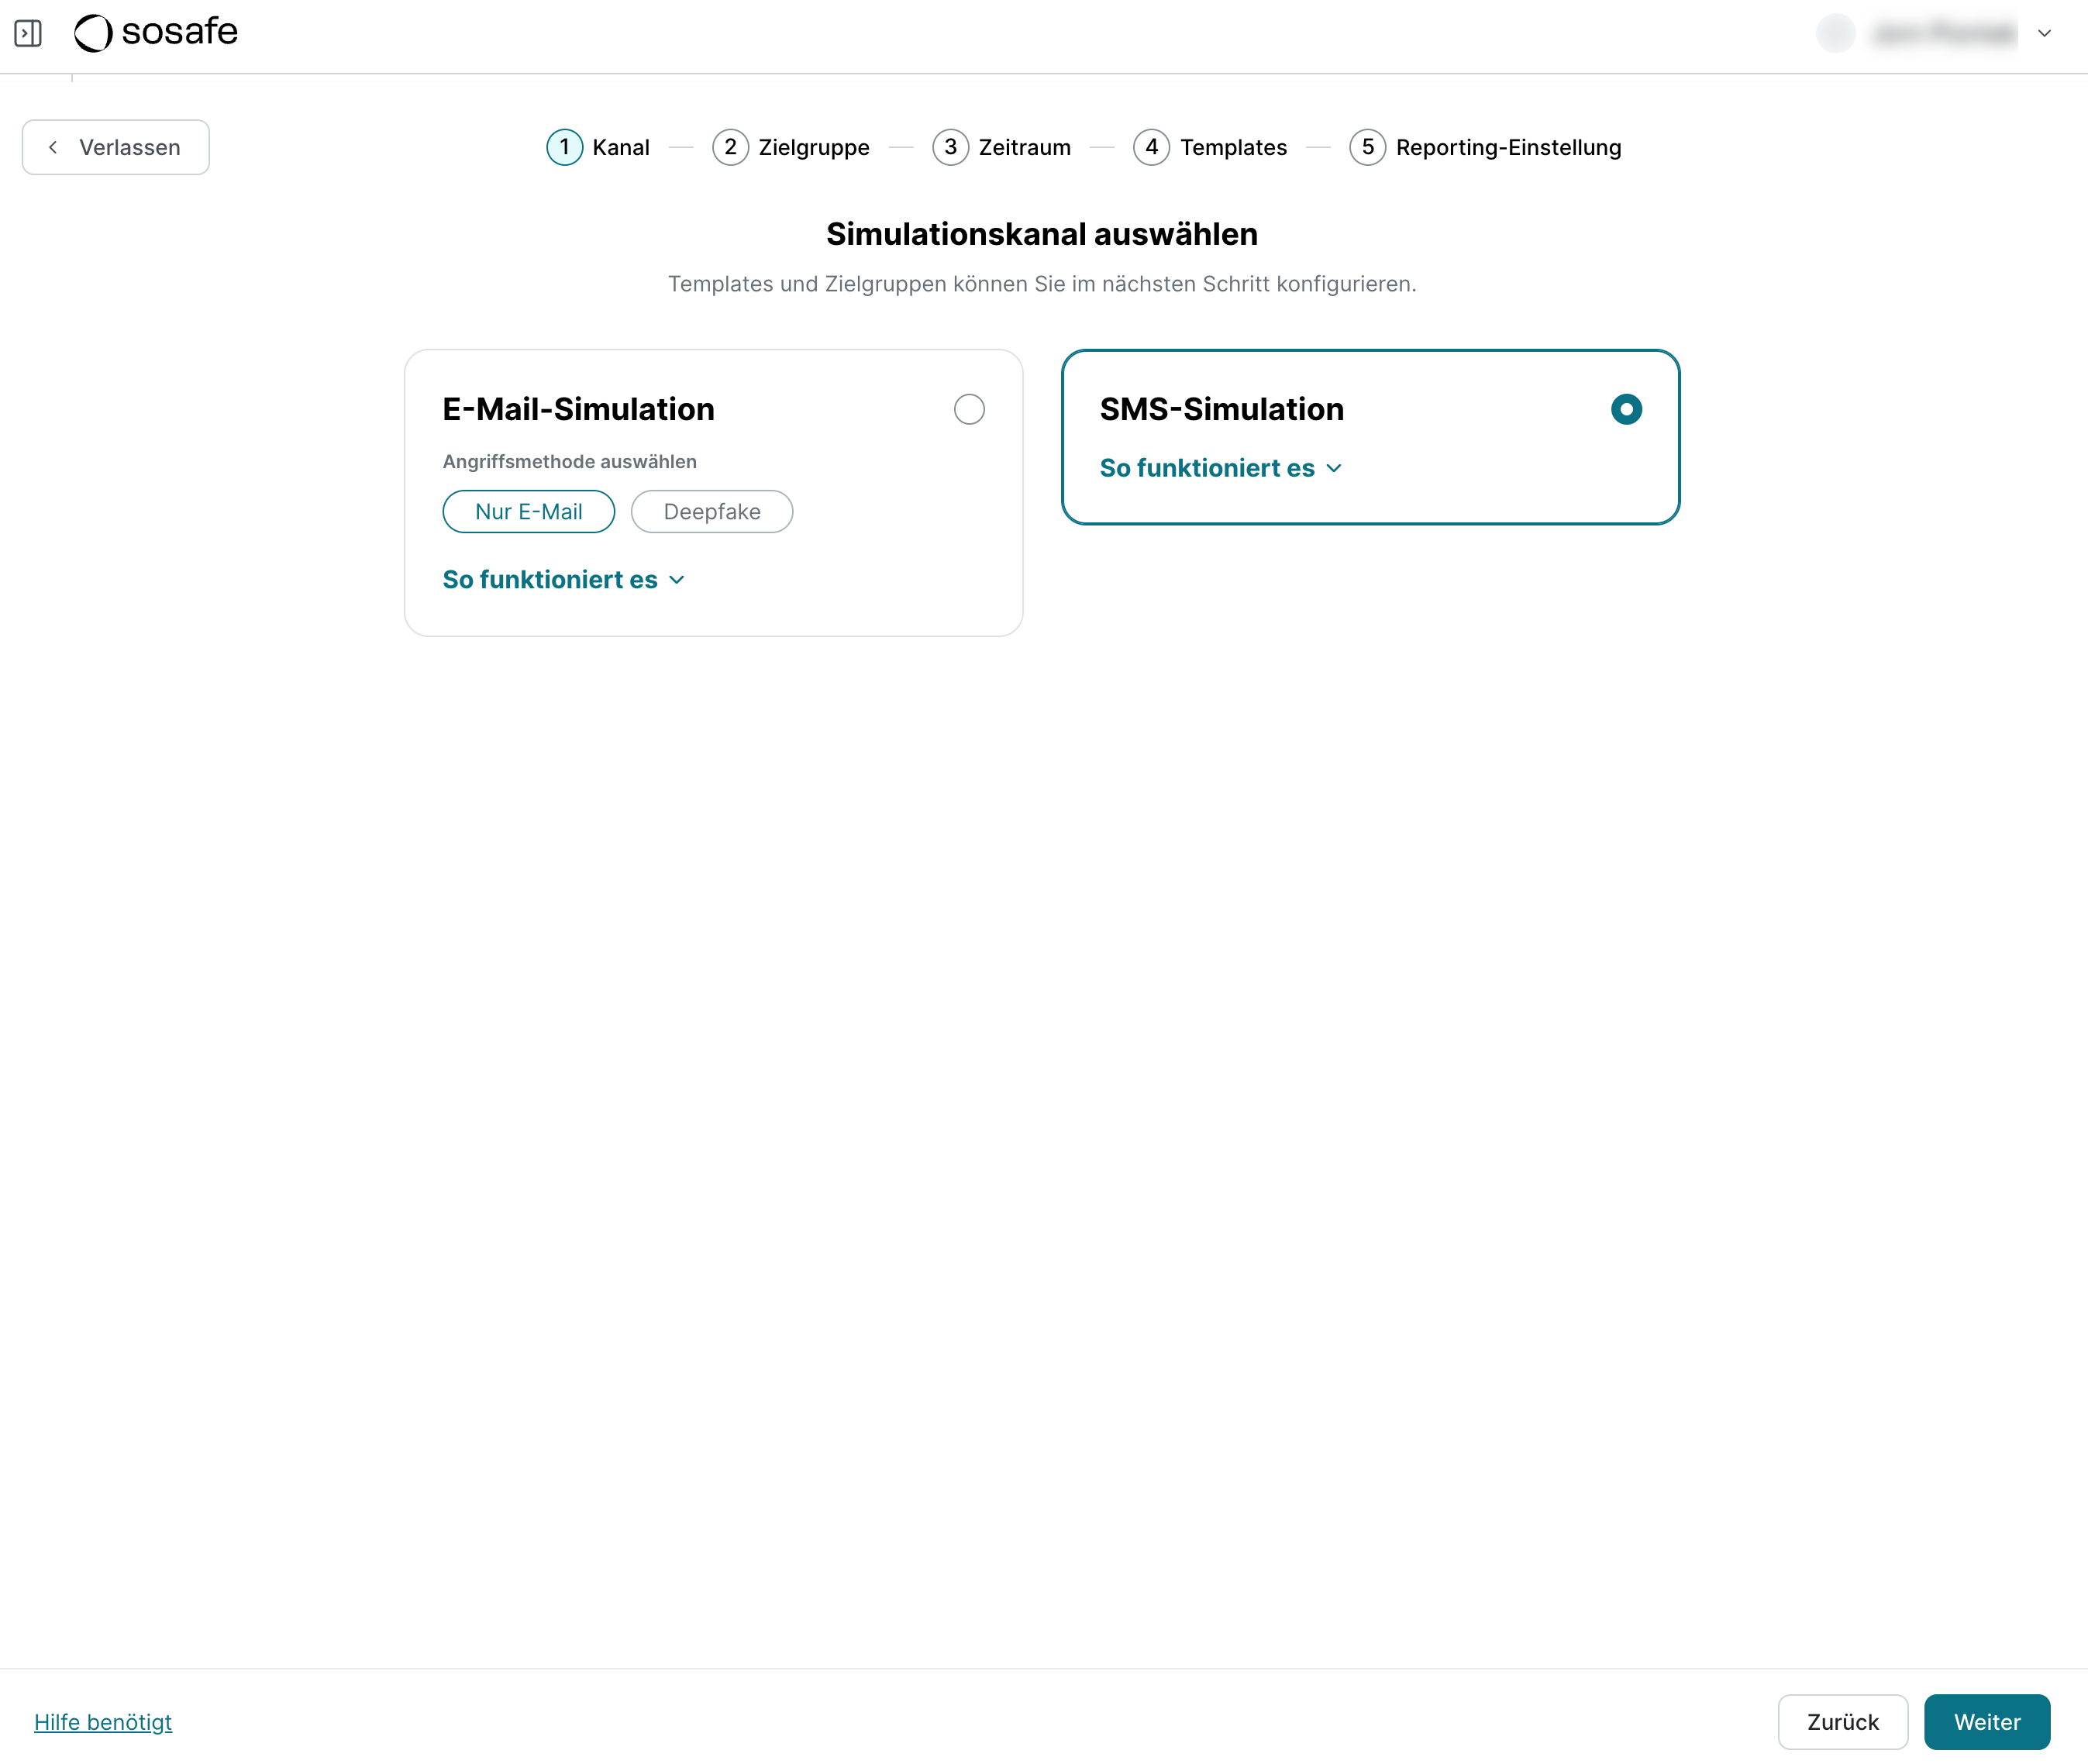Go to step 1 Kanal
This screenshot has width=2088, height=1764.
click(598, 147)
